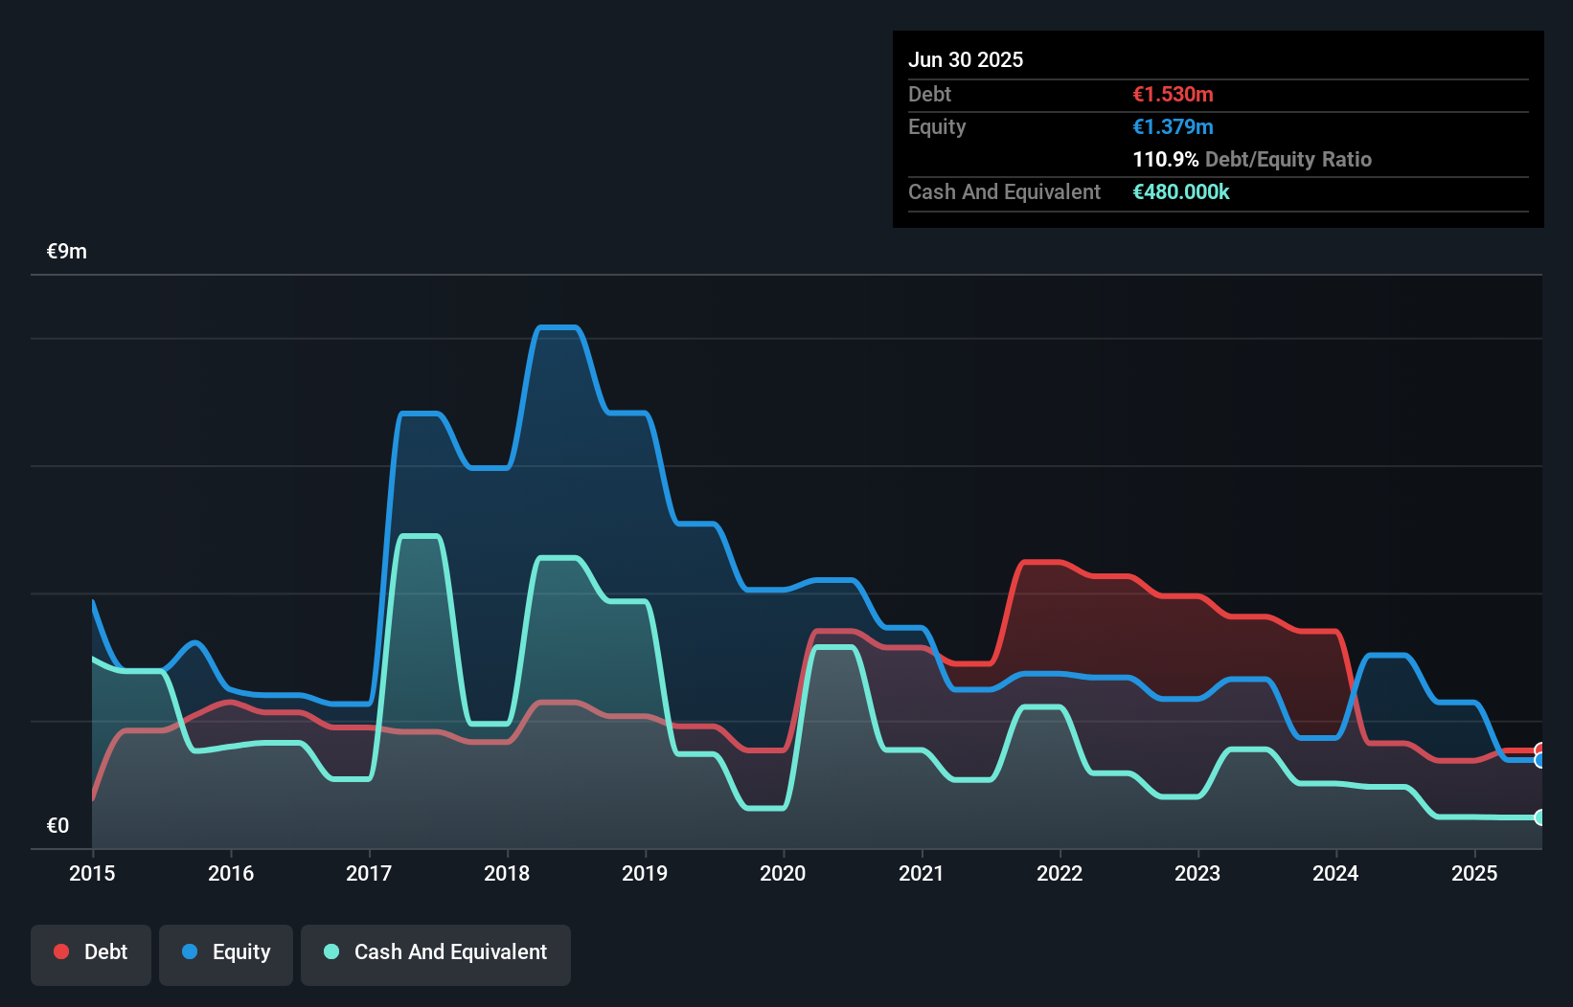Screen dimensions: 1573x1007
Task: Click the Equity label in the tooltip
Action: pos(936,126)
